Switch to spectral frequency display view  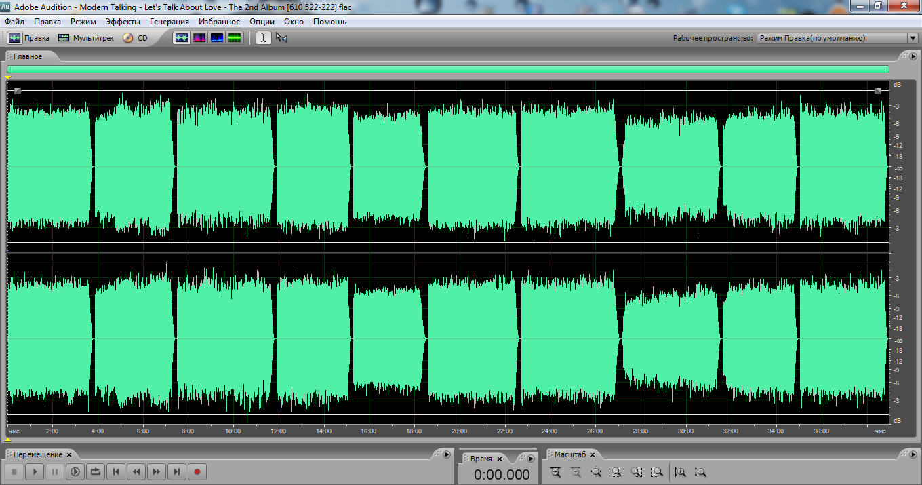coord(199,38)
